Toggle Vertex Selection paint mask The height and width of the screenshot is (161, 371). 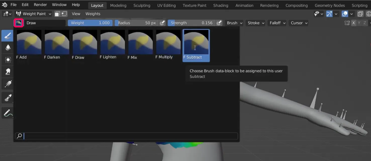click(65, 14)
